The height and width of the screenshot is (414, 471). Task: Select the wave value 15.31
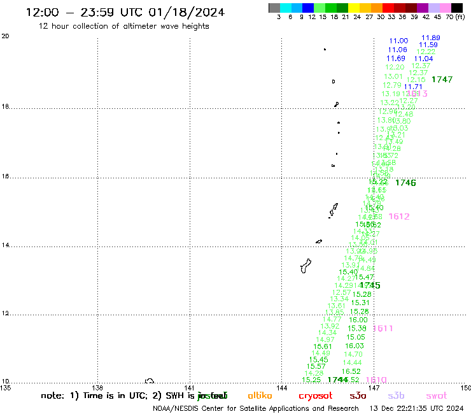tap(360, 303)
